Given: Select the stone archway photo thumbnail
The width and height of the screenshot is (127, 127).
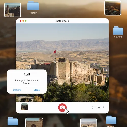Looking at the screenshot, I should (34, 122).
